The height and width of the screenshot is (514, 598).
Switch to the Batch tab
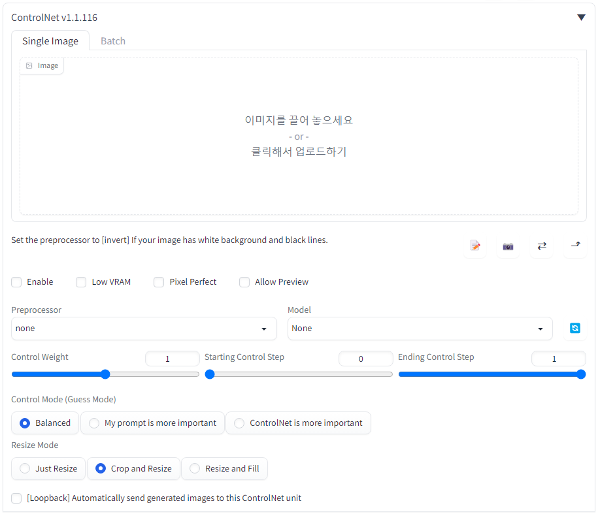click(112, 40)
